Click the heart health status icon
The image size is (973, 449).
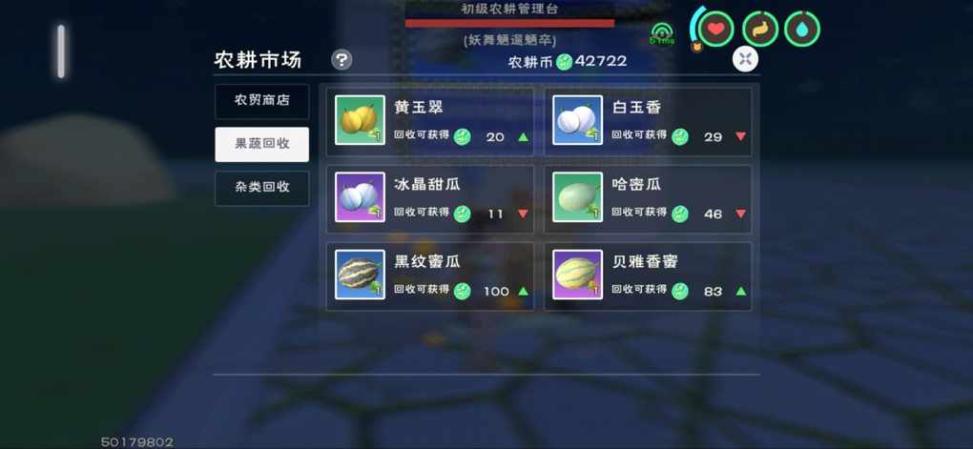(716, 29)
